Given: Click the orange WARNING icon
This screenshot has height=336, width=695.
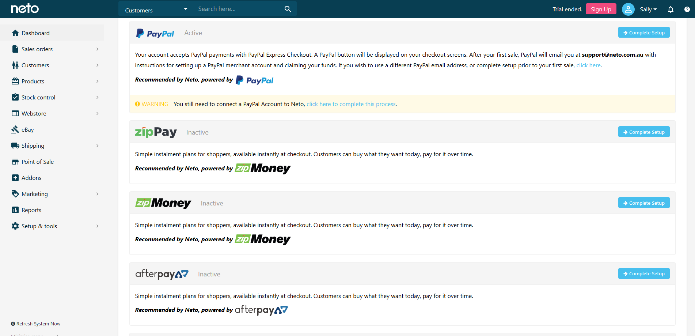Looking at the screenshot, I should (x=137, y=104).
